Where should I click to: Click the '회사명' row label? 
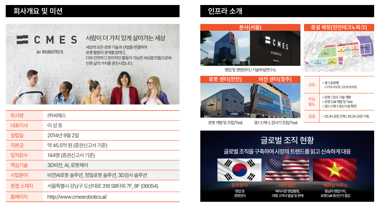click(x=17, y=116)
